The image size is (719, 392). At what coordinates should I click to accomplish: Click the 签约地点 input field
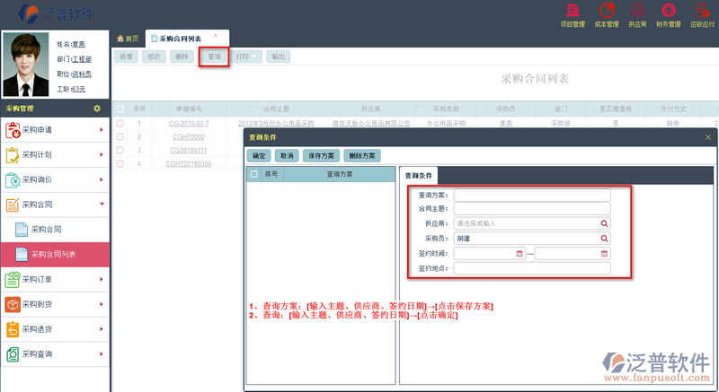[x=532, y=268]
